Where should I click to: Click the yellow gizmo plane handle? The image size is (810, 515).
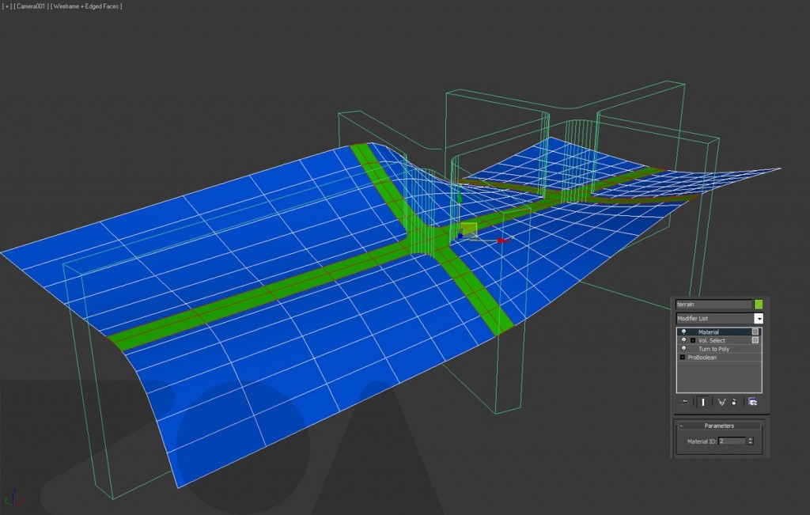coord(468,229)
